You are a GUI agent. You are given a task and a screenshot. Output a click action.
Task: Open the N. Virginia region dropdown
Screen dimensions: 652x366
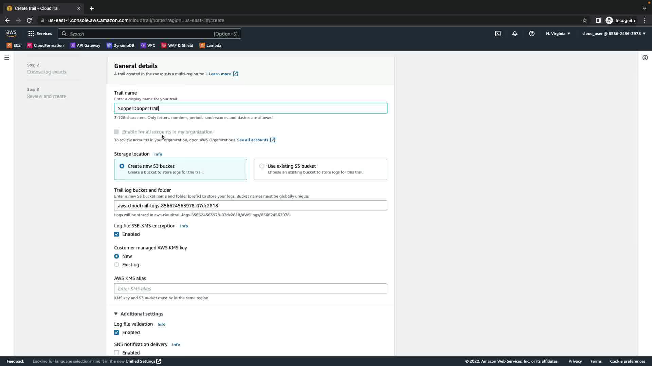(x=558, y=34)
